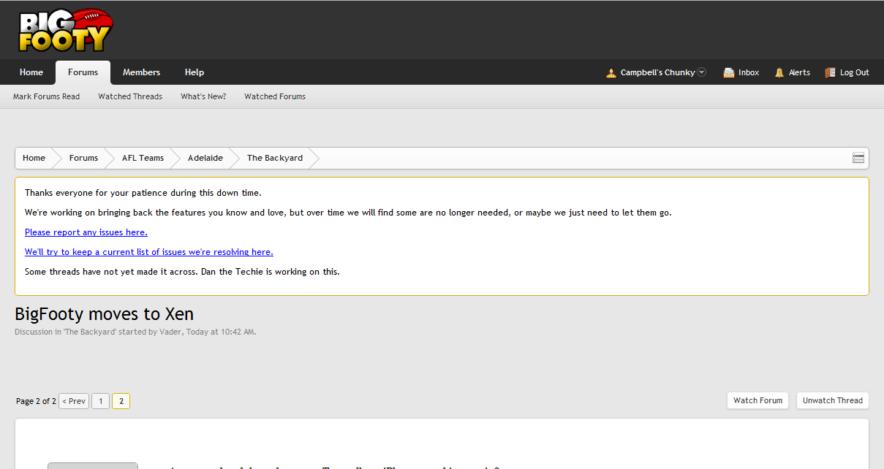Screen dimensions: 884x469
Task: Click the Log Out door icon
Action: (x=830, y=73)
